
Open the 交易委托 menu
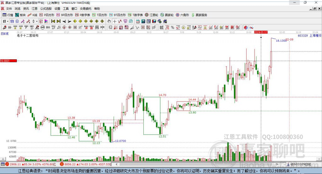86,8
